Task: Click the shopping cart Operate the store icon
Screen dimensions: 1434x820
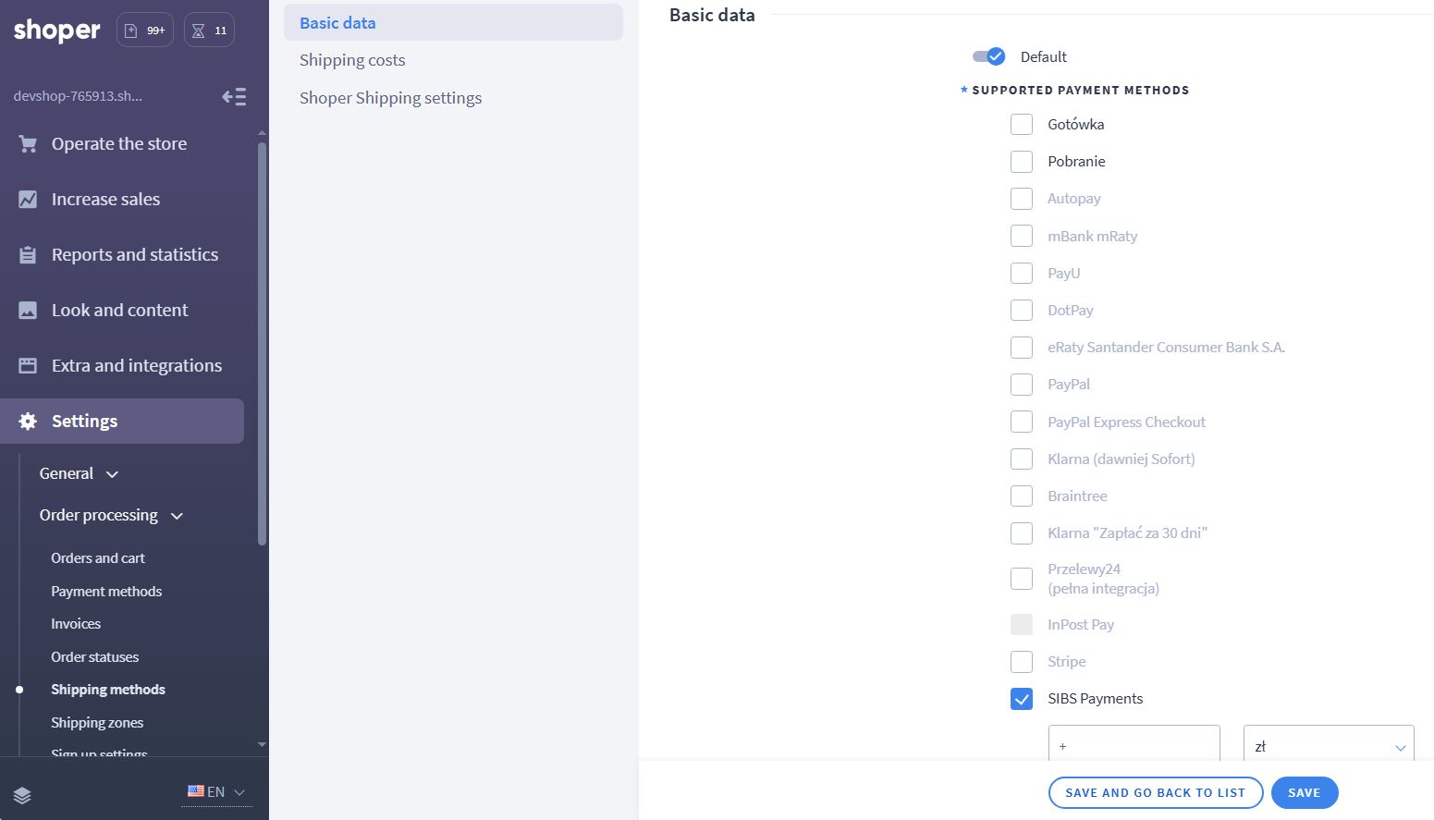Action: pyautogui.click(x=28, y=144)
